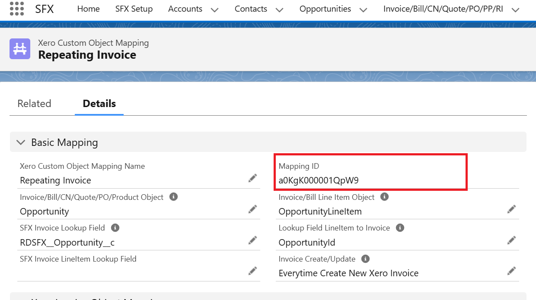Open the Accounts tab dropdown chevron
The height and width of the screenshot is (300, 536).
click(214, 9)
